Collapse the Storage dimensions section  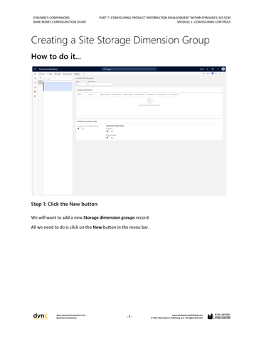point(221,90)
